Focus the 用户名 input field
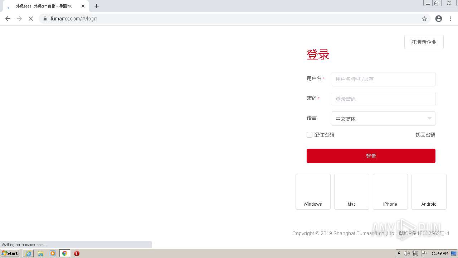Screen dimensions: 458x258 click(x=384, y=79)
